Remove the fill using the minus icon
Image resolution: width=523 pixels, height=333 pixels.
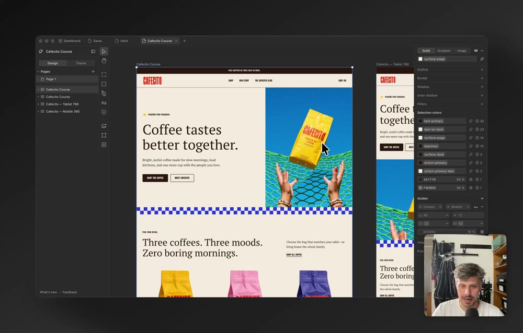[482, 51]
